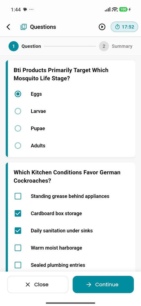This screenshot has width=141, height=306.
Task: Open the 17:52 countdown timer pill
Action: [124, 27]
